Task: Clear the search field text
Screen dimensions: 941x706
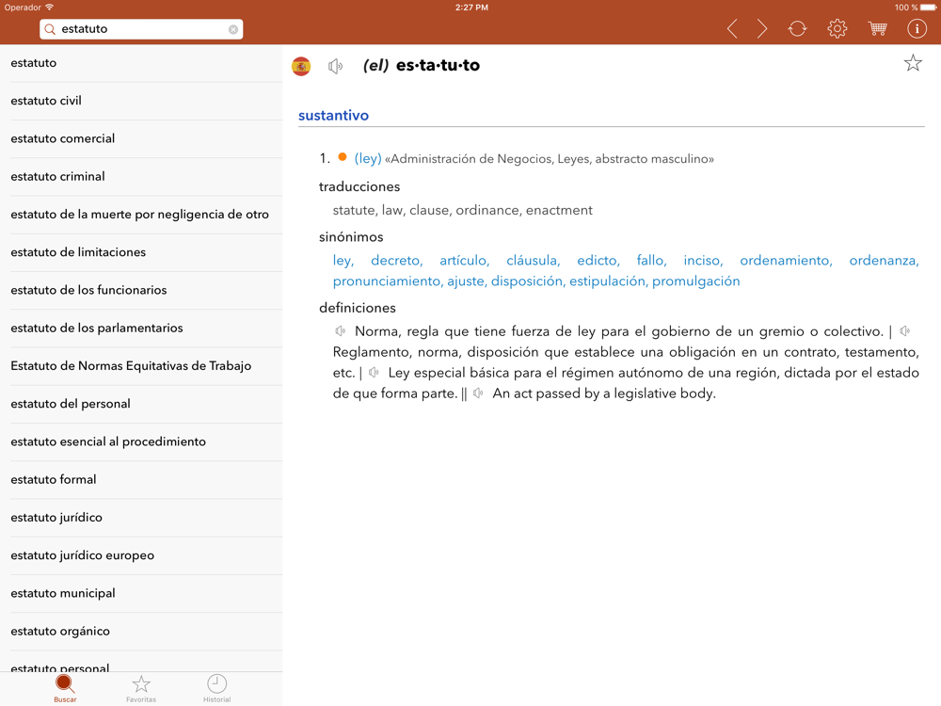Action: point(233,29)
